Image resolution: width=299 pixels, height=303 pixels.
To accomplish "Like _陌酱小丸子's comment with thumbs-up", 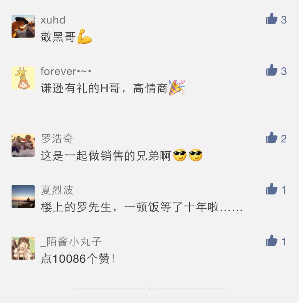I will (272, 240).
